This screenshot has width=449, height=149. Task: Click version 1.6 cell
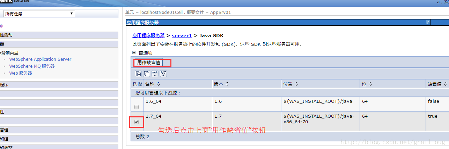pos(247,104)
